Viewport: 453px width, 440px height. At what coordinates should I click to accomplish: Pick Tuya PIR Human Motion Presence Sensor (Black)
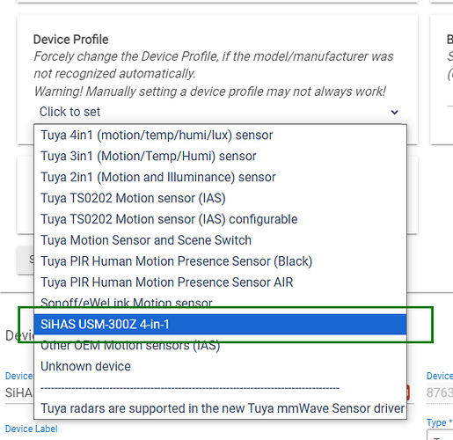tap(220, 261)
